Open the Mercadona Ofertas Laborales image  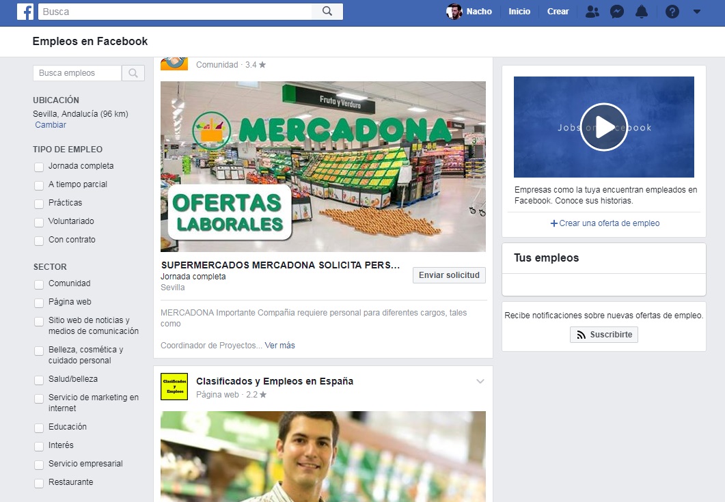click(x=323, y=167)
